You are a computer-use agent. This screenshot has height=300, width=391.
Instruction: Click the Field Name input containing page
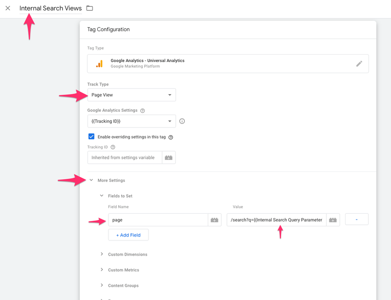click(x=158, y=220)
